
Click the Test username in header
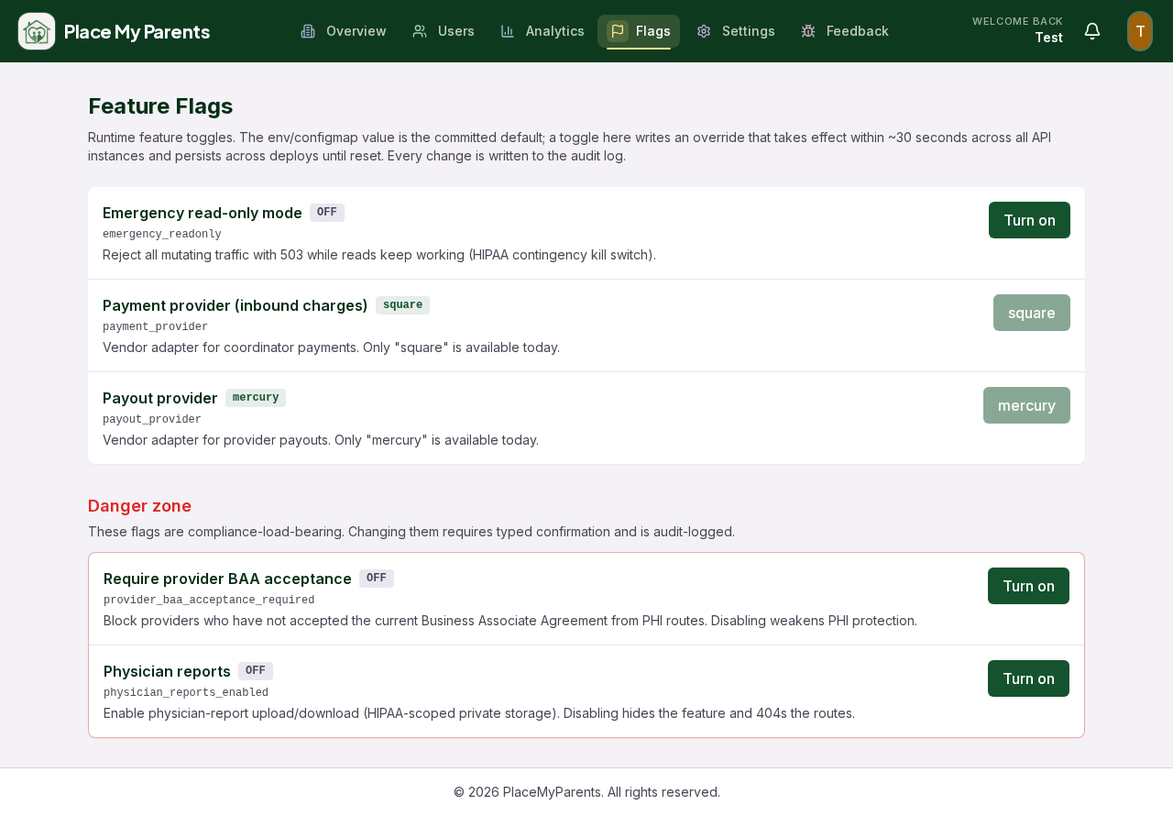(x=1048, y=38)
